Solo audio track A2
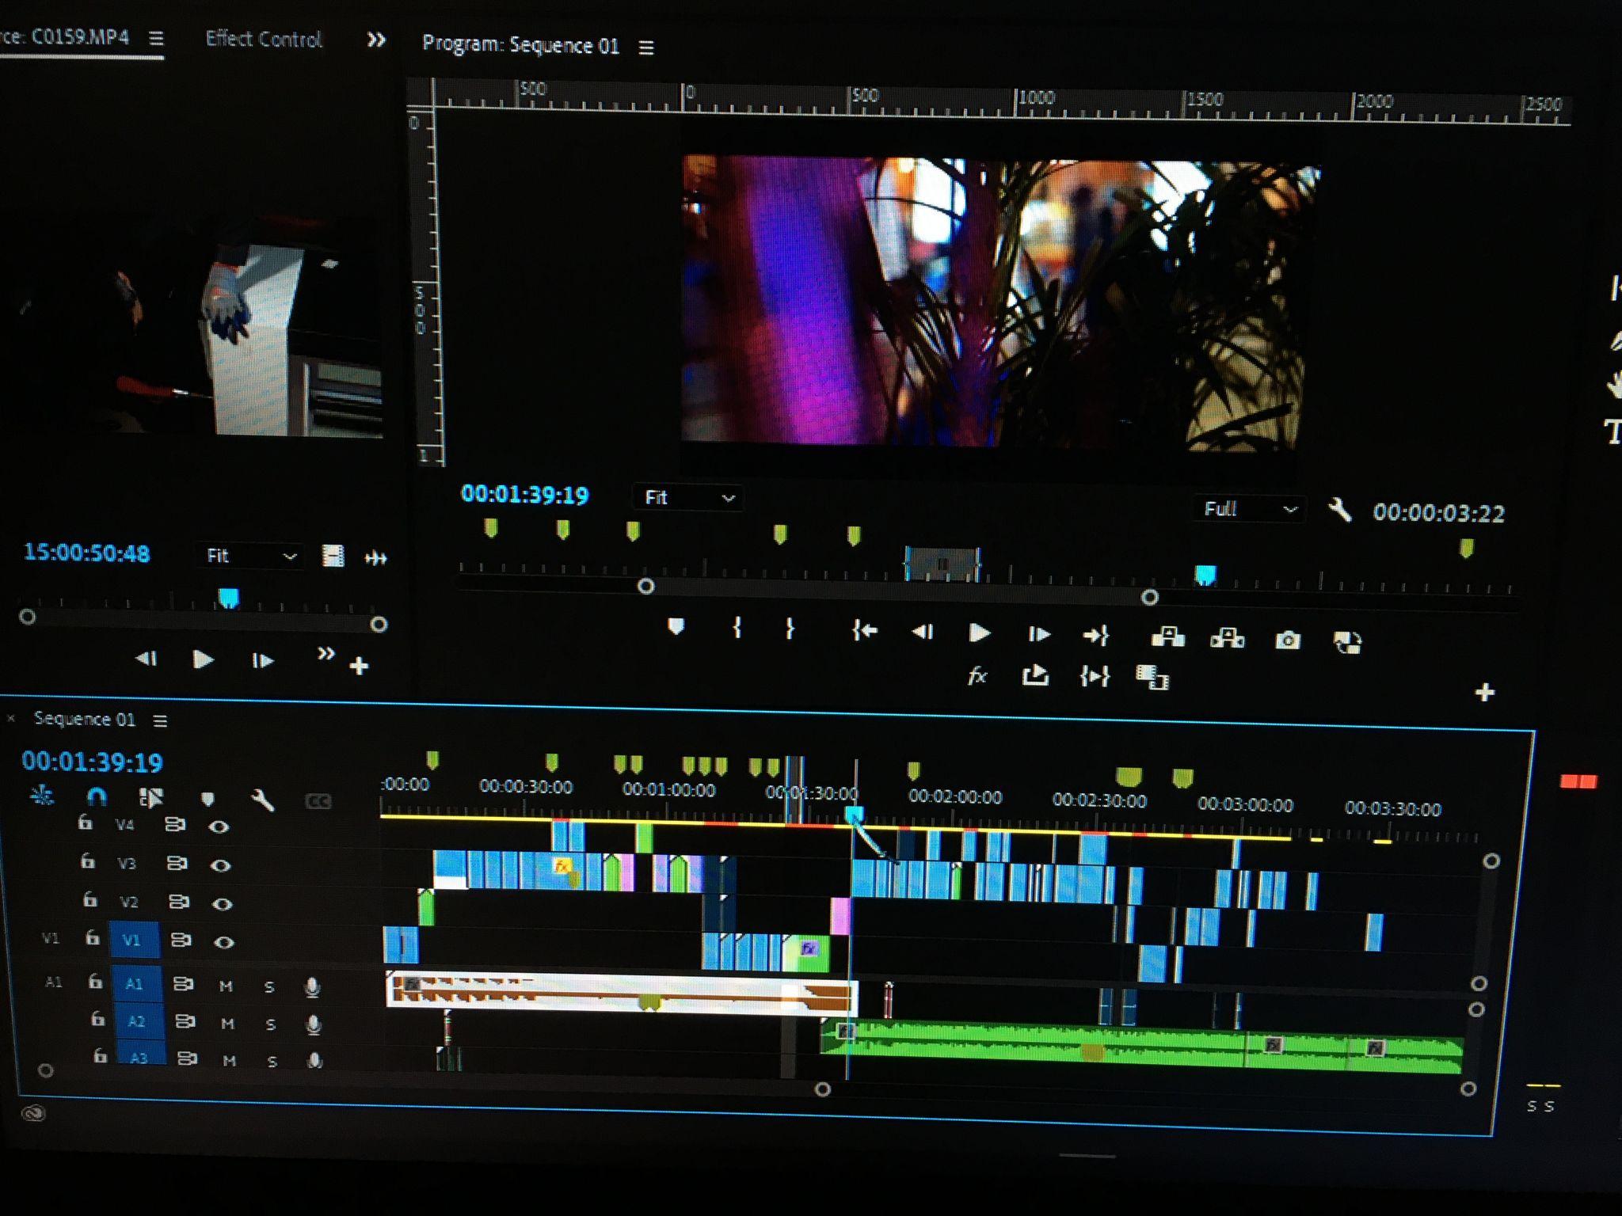The image size is (1622, 1216). (271, 1024)
